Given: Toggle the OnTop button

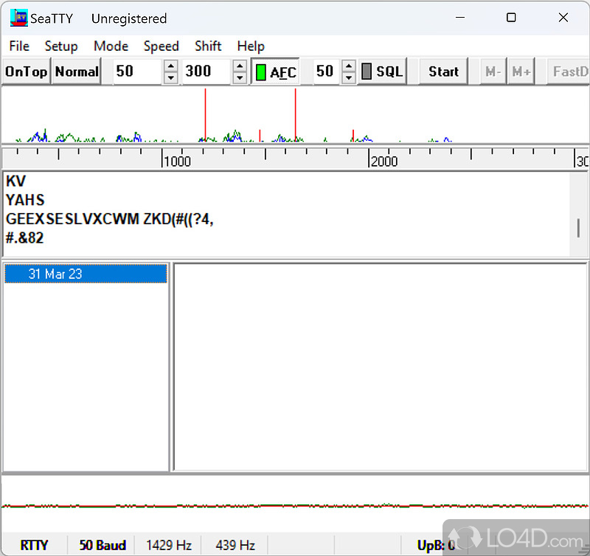Looking at the screenshot, I should pyautogui.click(x=27, y=72).
